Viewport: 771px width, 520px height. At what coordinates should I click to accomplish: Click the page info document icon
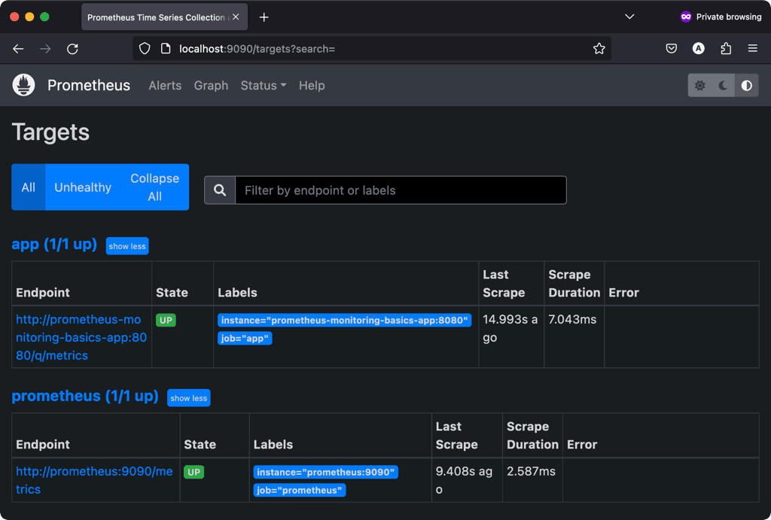[x=166, y=49]
